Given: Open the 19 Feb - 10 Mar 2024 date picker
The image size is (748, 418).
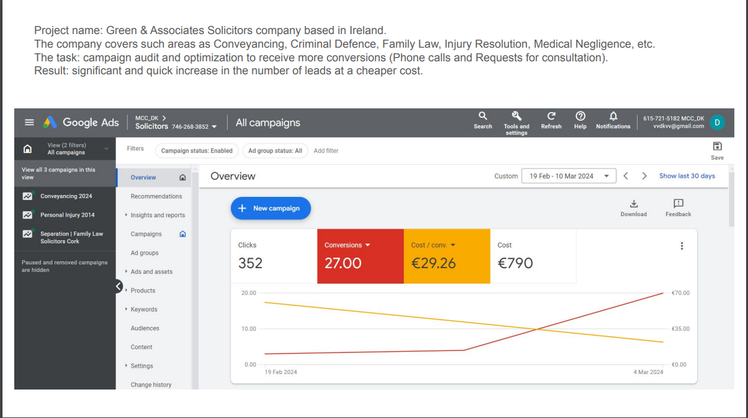Looking at the screenshot, I should coord(569,176).
